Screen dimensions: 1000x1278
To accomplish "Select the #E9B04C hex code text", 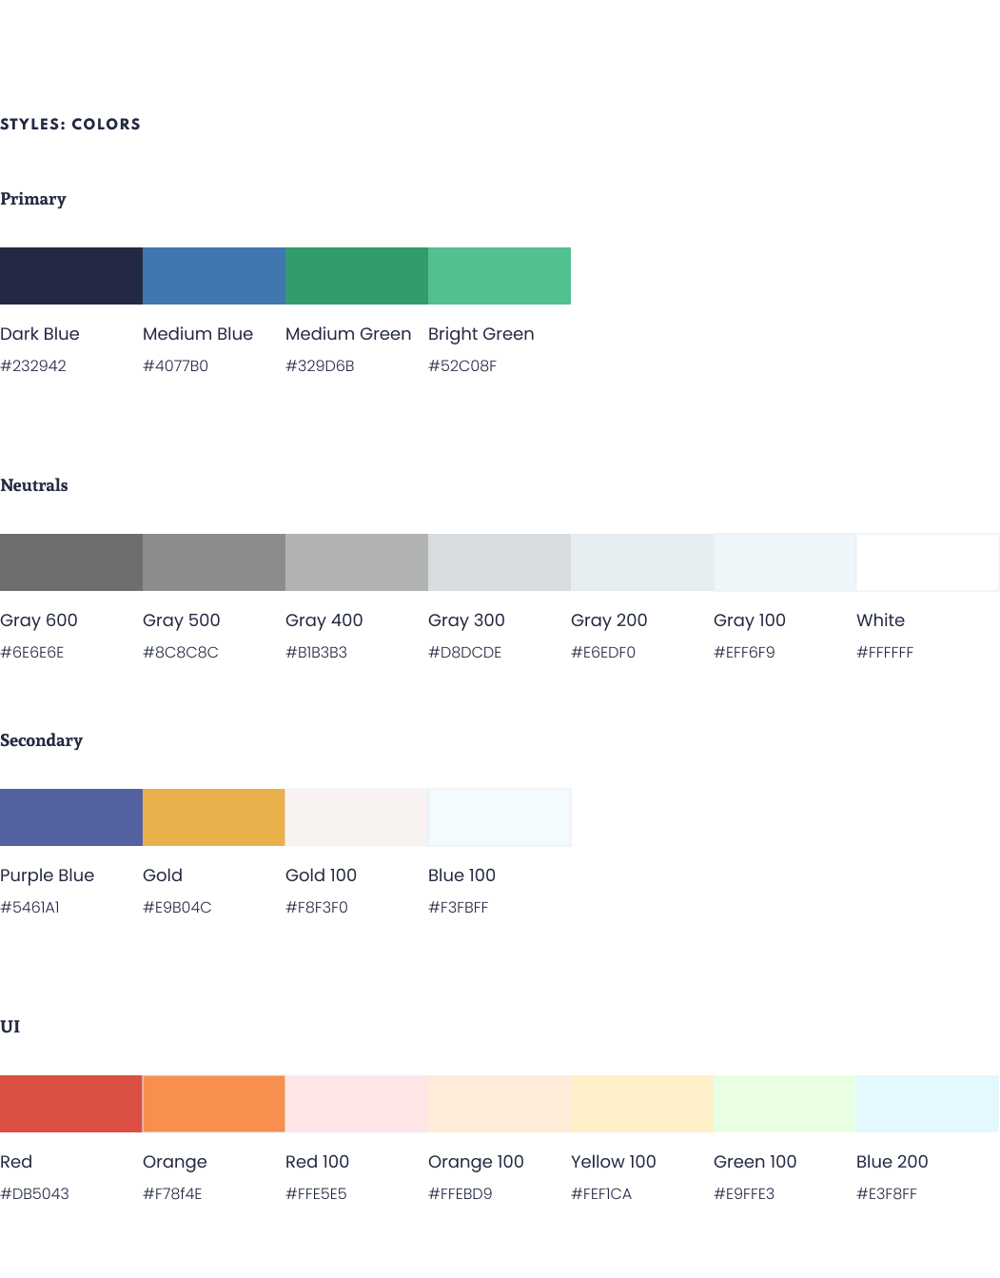I will click(176, 907).
